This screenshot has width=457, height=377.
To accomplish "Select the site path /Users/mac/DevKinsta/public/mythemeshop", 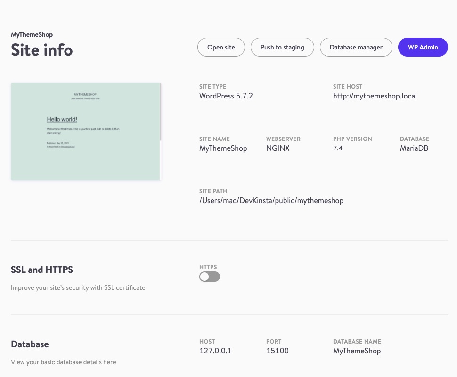I will click(271, 201).
